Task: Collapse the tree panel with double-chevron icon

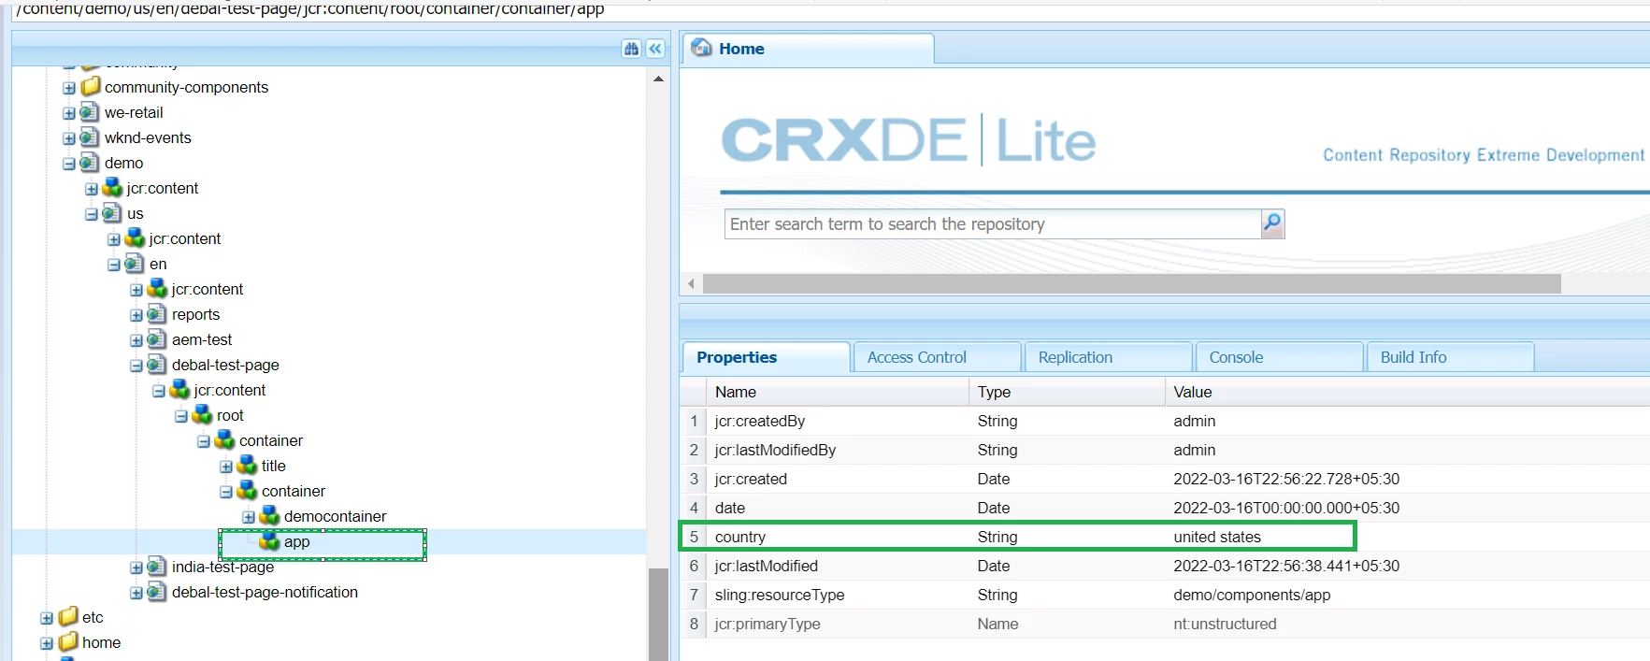Action: (655, 49)
